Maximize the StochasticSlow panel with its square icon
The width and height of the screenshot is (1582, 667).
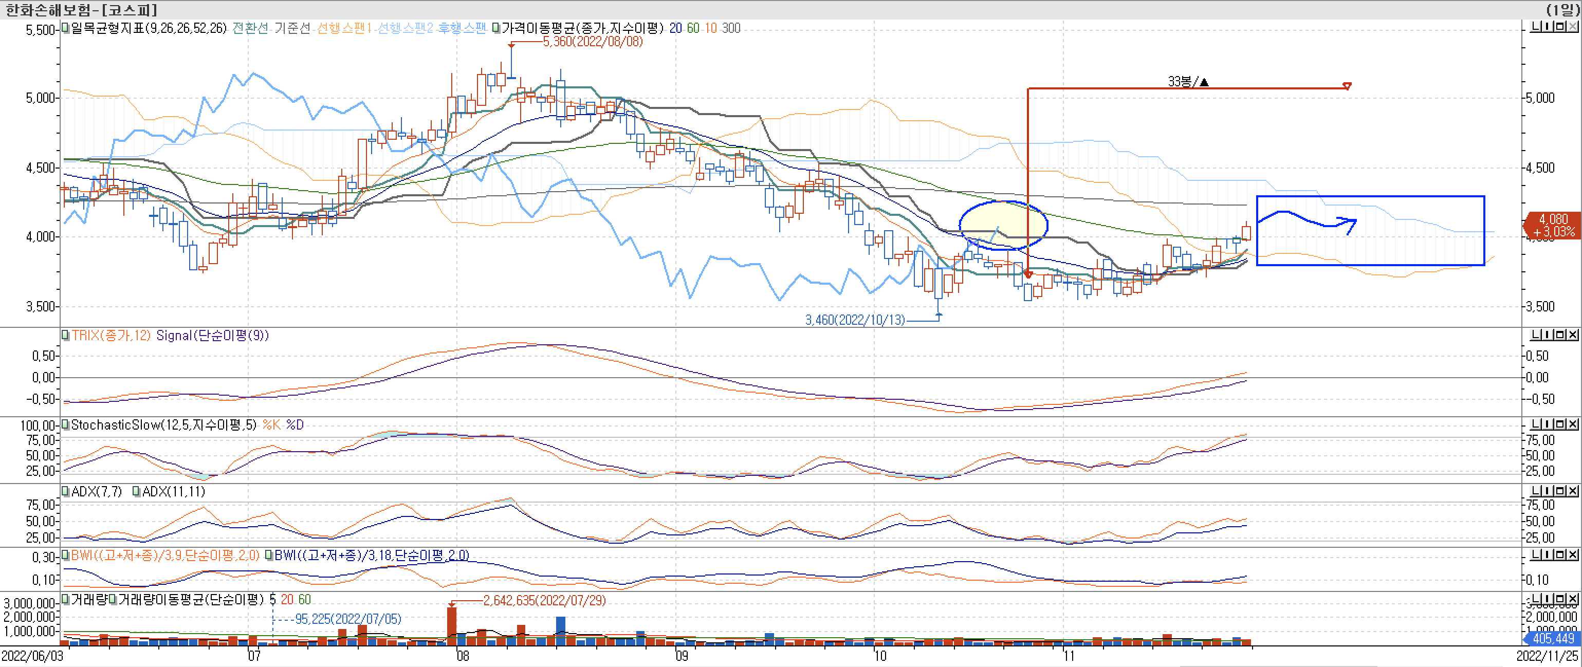(x=1560, y=424)
